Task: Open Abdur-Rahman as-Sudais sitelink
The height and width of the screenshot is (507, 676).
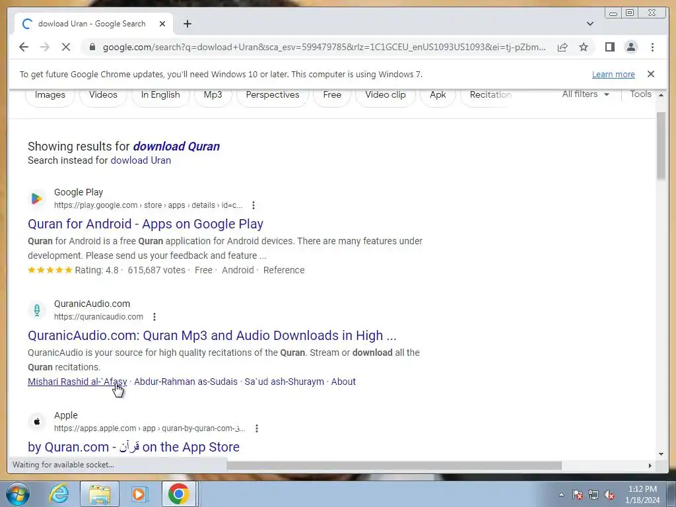Action: tap(186, 382)
